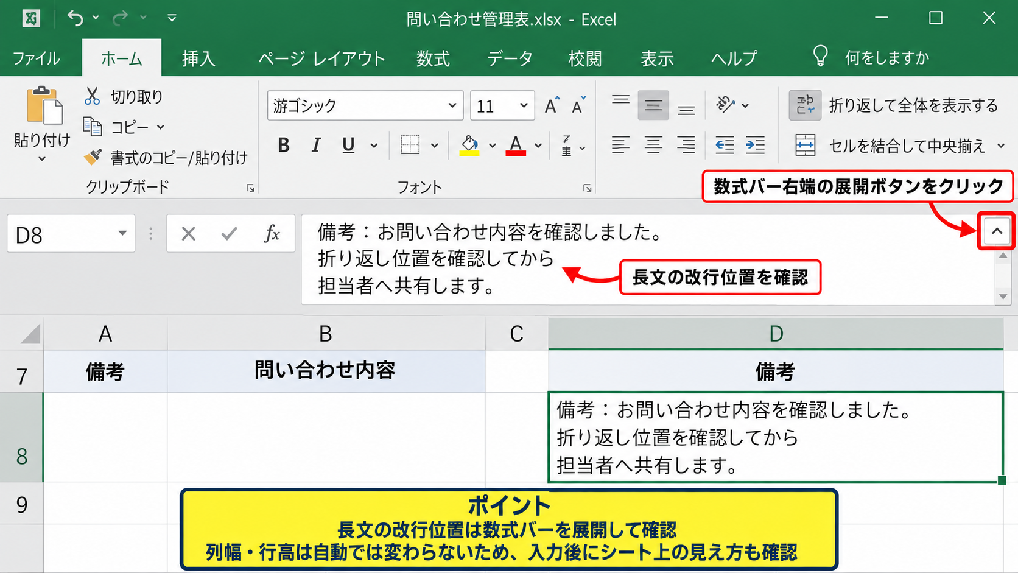
Task: Click the Copy icon
Action: tap(92, 127)
